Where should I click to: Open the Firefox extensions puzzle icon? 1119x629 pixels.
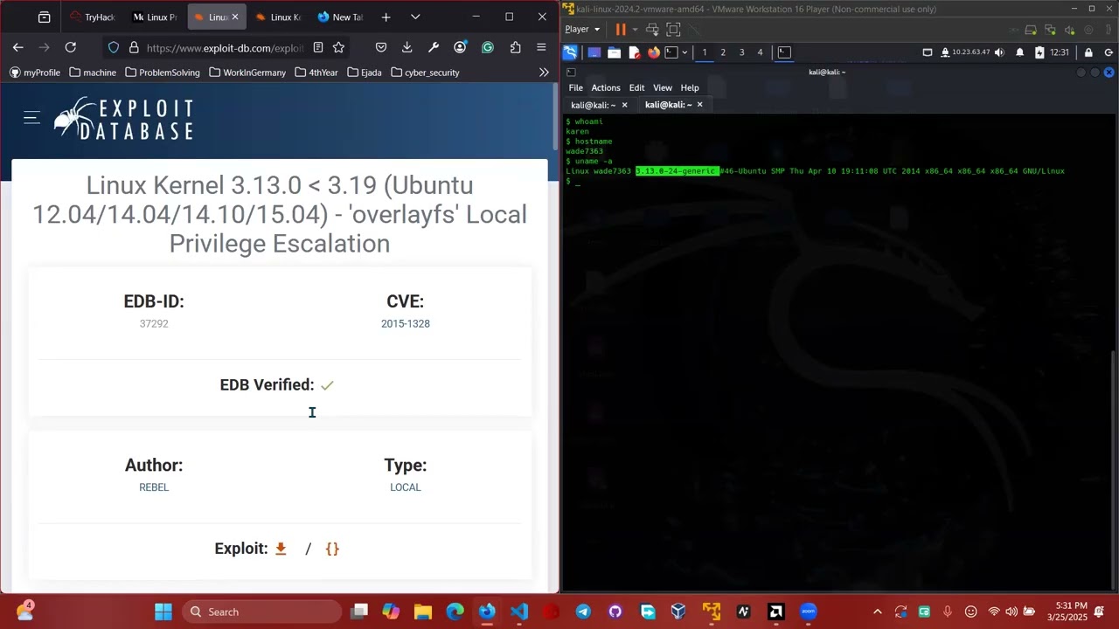coord(515,47)
